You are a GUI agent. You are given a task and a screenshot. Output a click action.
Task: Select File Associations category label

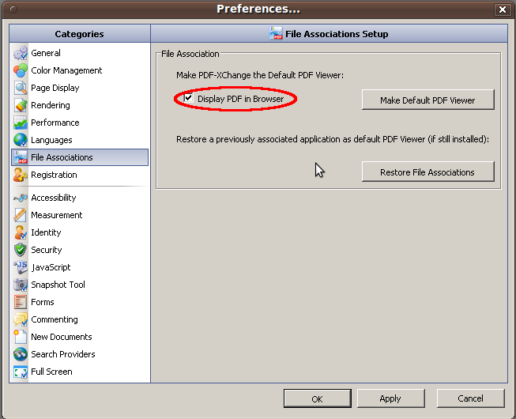(62, 157)
